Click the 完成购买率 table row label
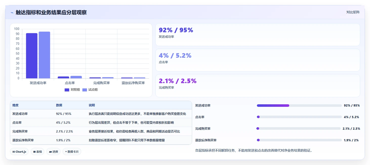 tap(20, 131)
